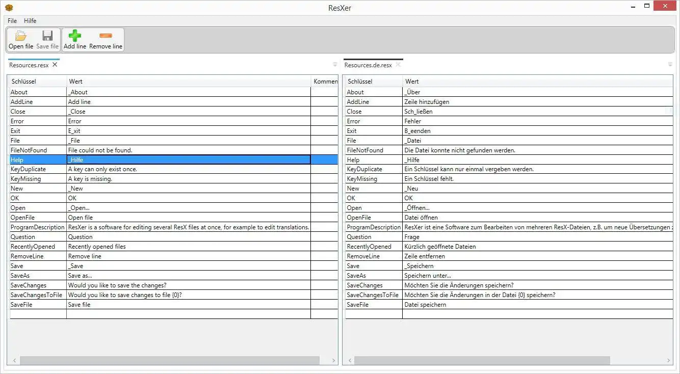Image resolution: width=680 pixels, height=374 pixels.
Task: Click right pane horizontal scrollbar thumb
Action: point(482,360)
